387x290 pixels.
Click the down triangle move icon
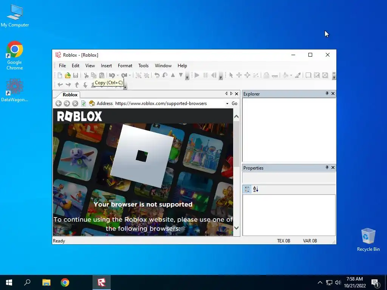(x=181, y=75)
